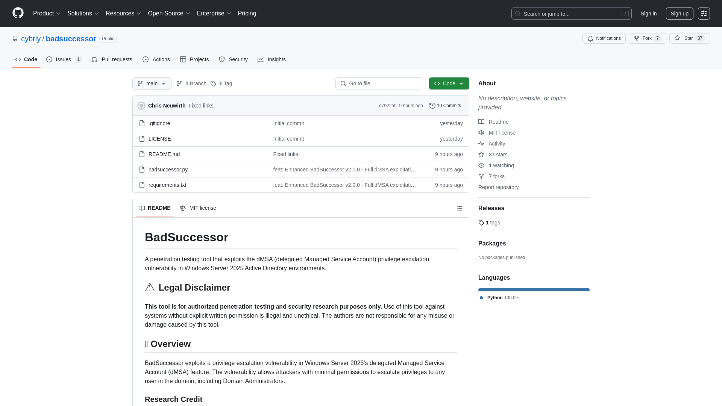The image size is (722, 406).
Task: Open the LICENSE file
Action: point(160,139)
